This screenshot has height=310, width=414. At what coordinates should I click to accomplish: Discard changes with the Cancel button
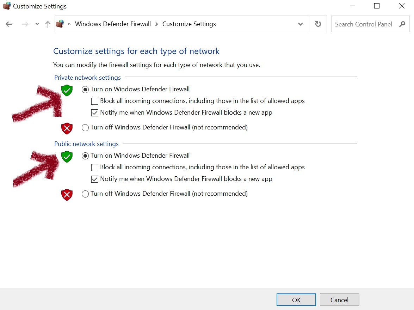tap(340, 300)
